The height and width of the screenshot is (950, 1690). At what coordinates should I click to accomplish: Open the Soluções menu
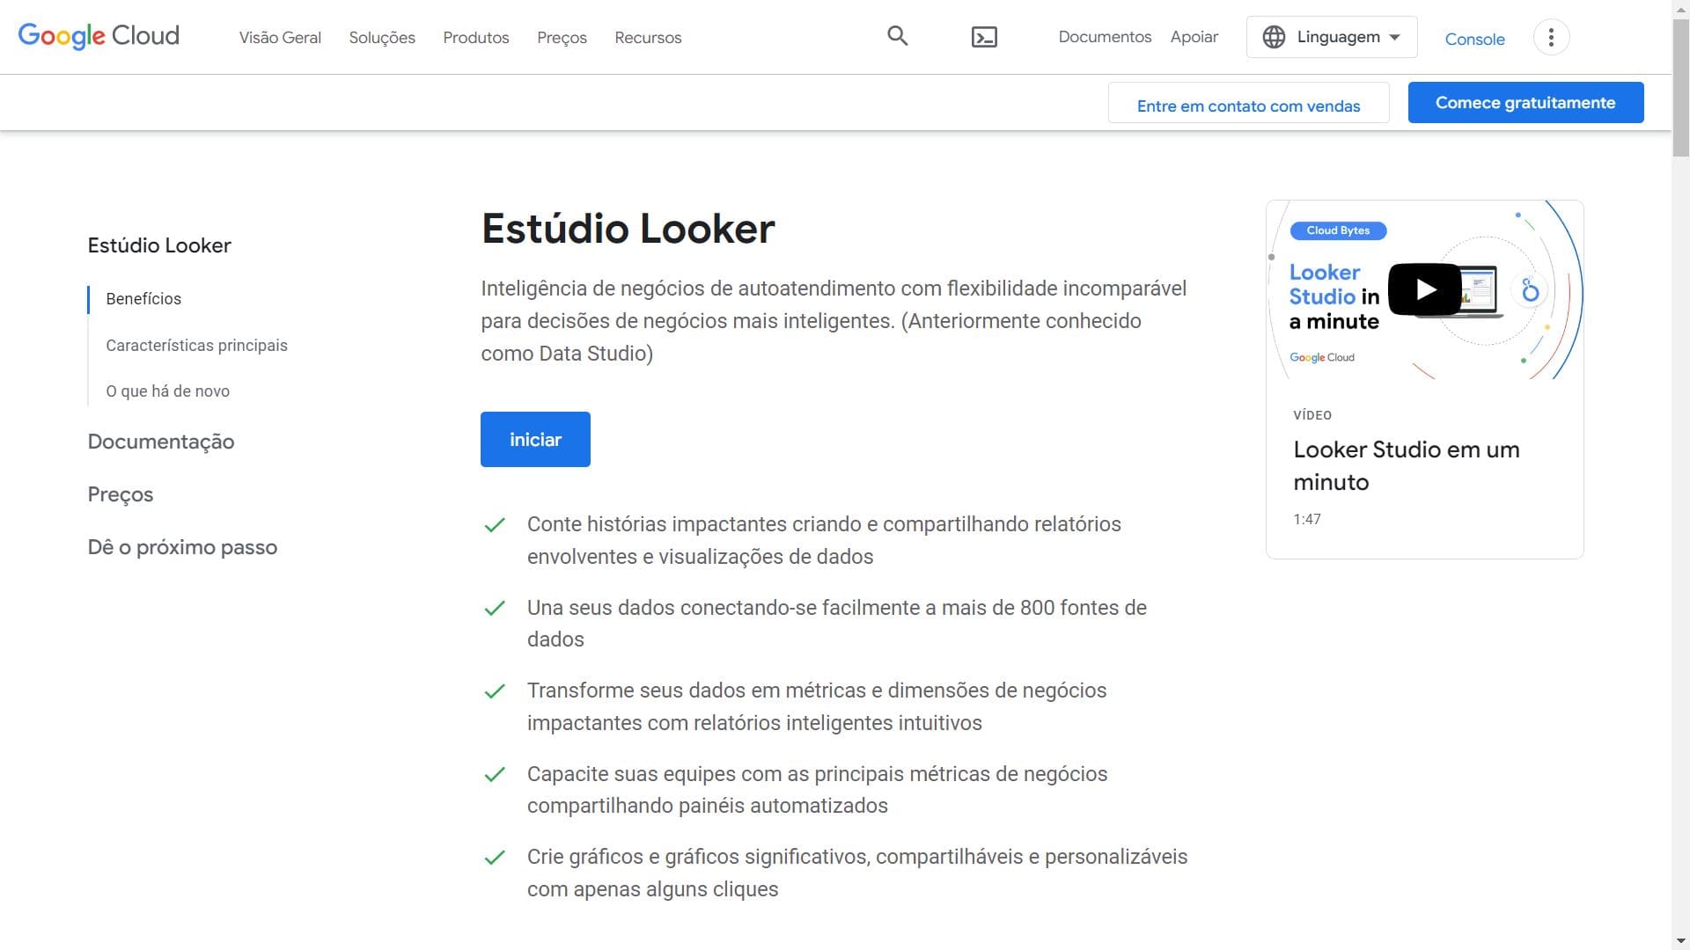tap(382, 38)
